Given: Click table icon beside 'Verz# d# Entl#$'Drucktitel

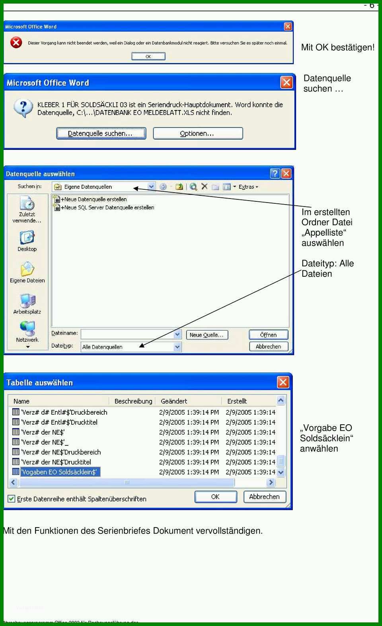Looking at the screenshot, I should click(x=16, y=422).
